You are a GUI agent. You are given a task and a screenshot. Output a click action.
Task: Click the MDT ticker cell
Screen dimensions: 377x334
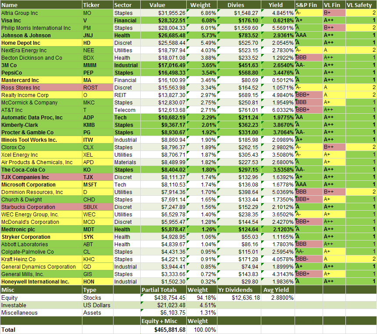[98, 230]
